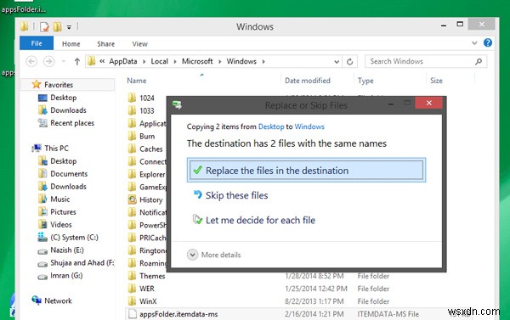Viewport: 510px width, 320px height.
Task: Select the Burn folder
Action: pyautogui.click(x=147, y=136)
